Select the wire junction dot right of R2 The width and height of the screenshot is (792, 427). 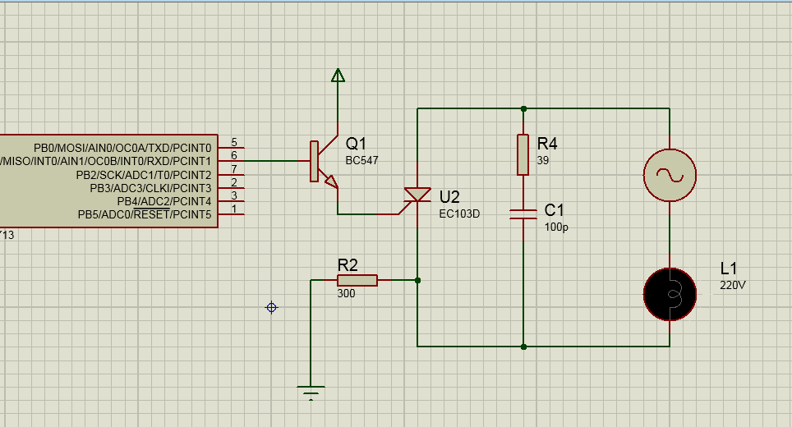point(418,280)
